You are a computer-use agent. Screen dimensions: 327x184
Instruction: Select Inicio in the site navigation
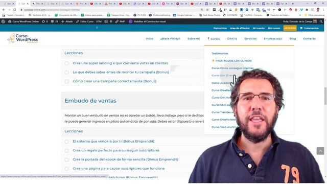click(150, 39)
